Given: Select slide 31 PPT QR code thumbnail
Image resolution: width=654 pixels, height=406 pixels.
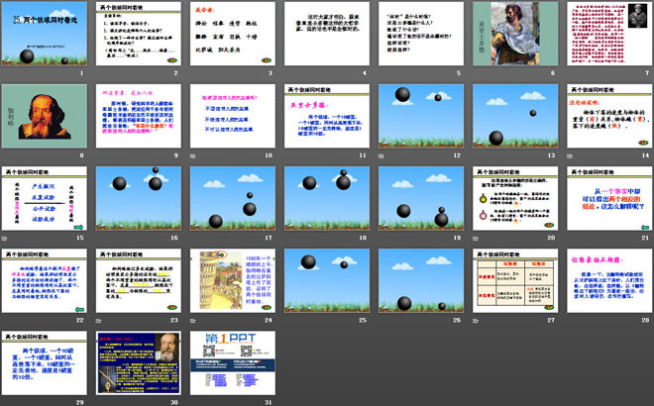Looking at the screenshot, I should 233,363.
